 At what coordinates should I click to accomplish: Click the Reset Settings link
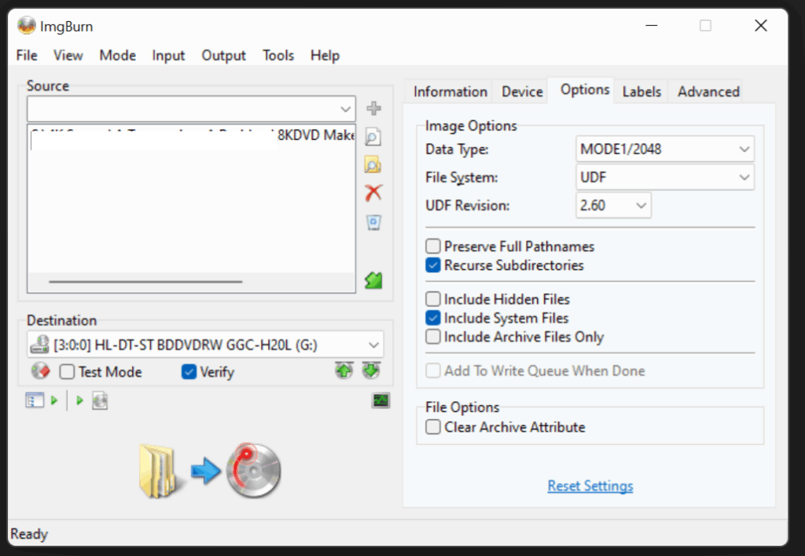point(590,486)
